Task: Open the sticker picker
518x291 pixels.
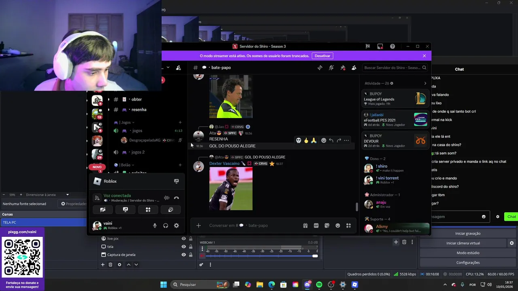Action: 327,226
